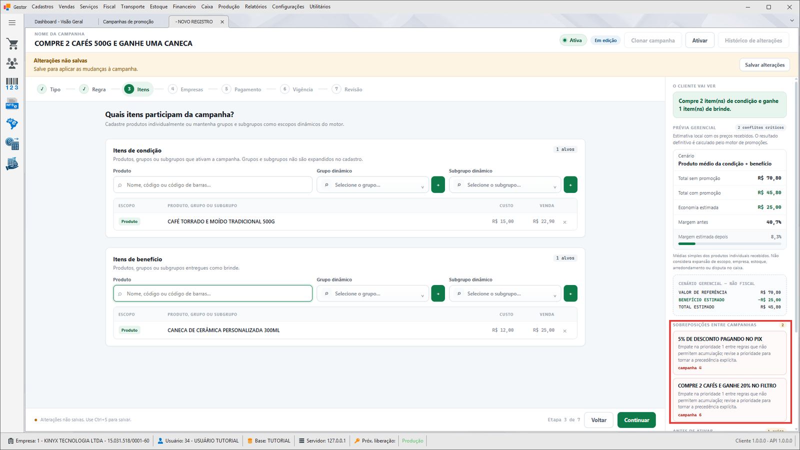Go to the Regra wizard step
This screenshot has width=800, height=450.
point(92,89)
